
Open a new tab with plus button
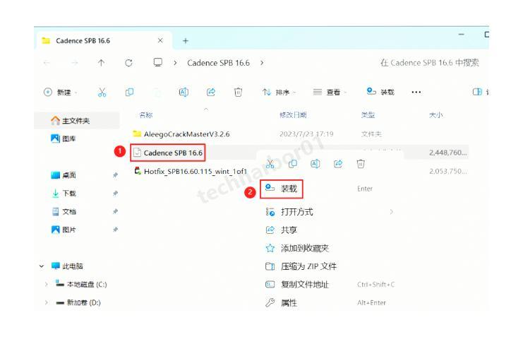(x=186, y=41)
